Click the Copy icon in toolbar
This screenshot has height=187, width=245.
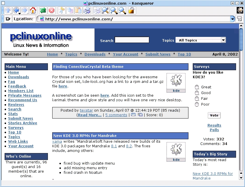pos(70,11)
